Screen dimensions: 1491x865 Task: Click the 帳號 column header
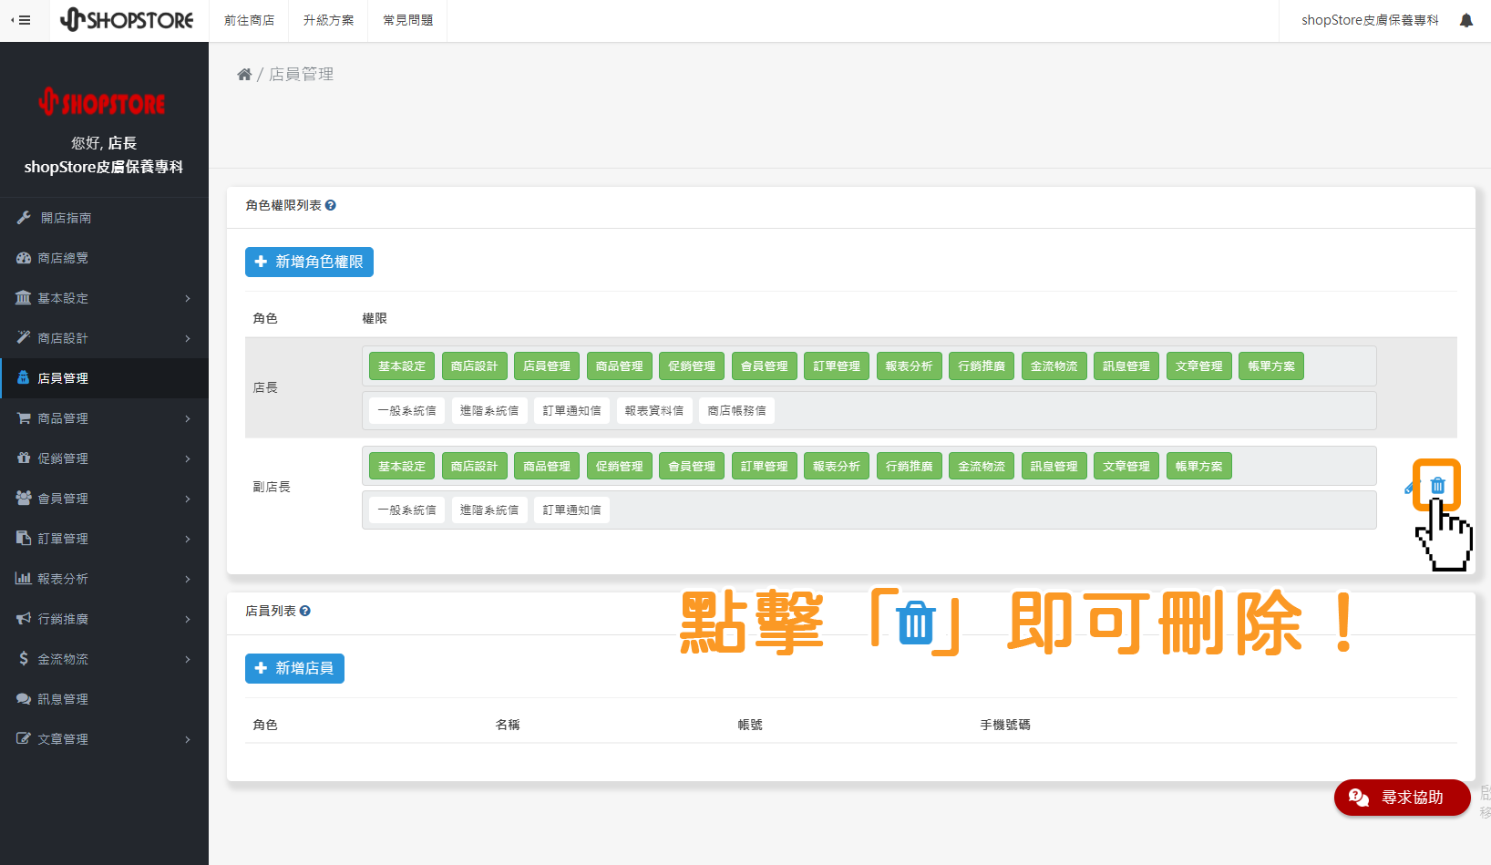[750, 725]
